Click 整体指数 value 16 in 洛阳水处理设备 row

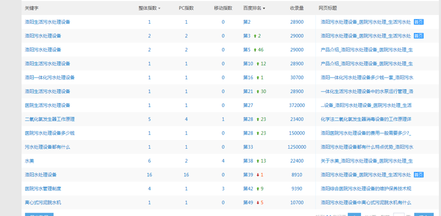click(150, 175)
